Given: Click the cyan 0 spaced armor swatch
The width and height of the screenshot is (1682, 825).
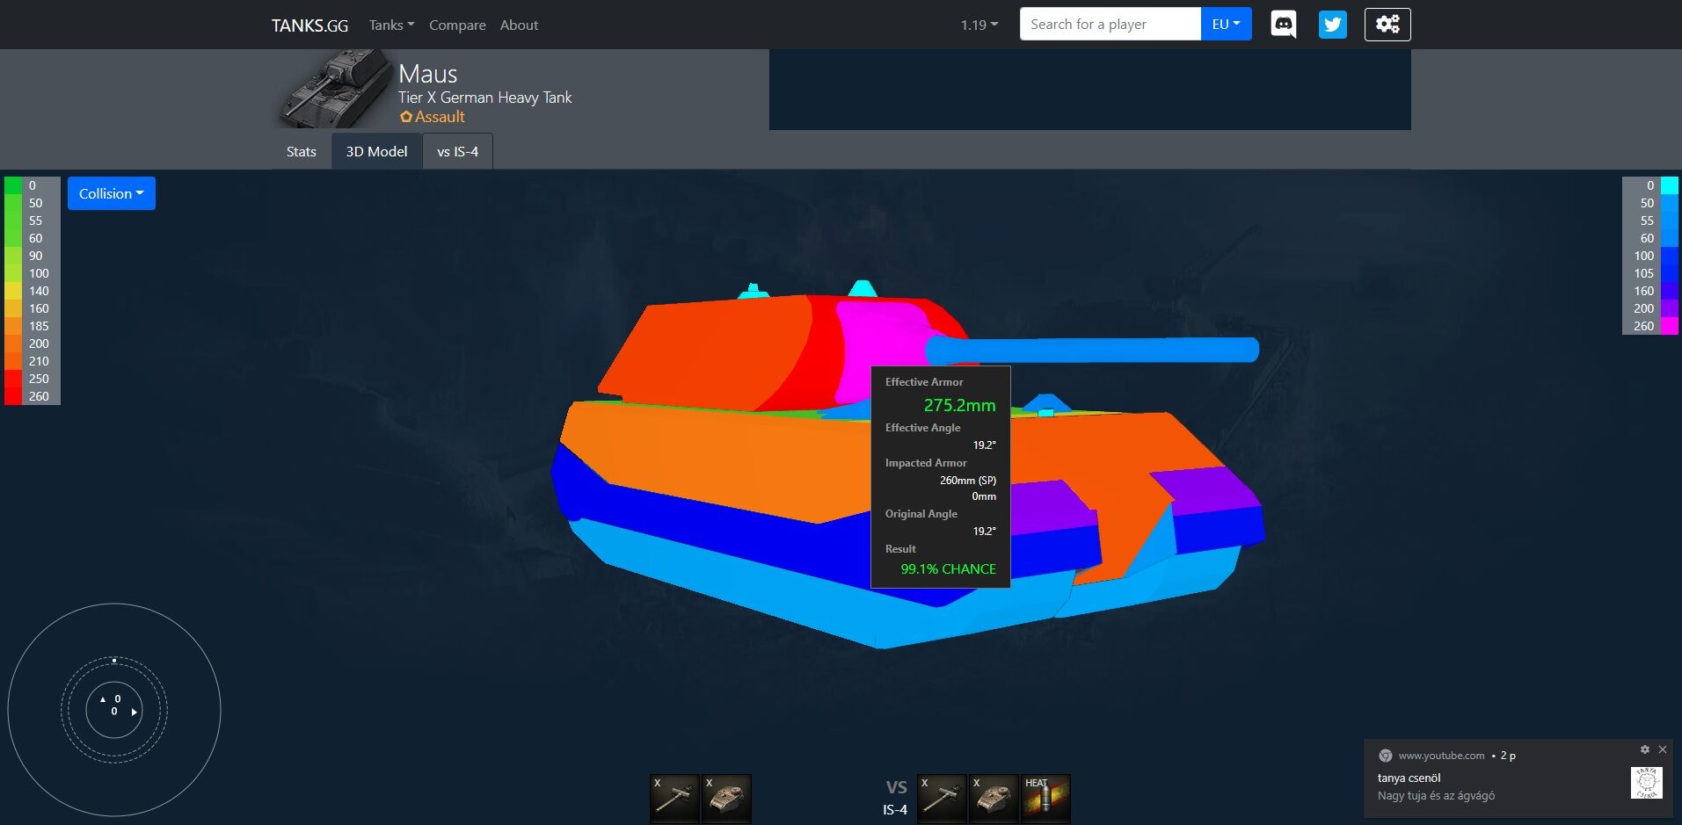Looking at the screenshot, I should tap(1669, 185).
